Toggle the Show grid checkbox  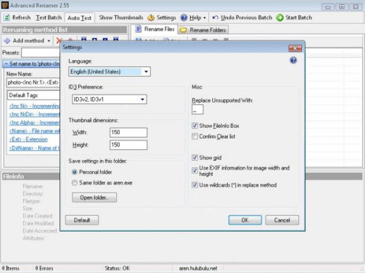tap(195, 157)
